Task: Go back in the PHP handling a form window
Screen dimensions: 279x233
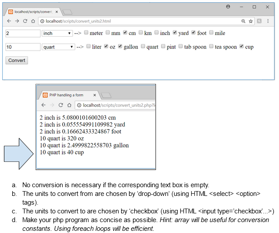Action: point(43,105)
